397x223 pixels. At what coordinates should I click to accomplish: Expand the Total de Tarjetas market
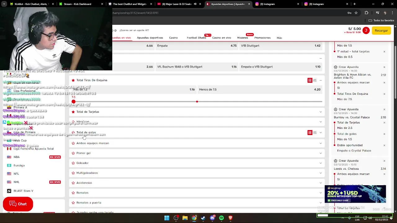coord(320,112)
